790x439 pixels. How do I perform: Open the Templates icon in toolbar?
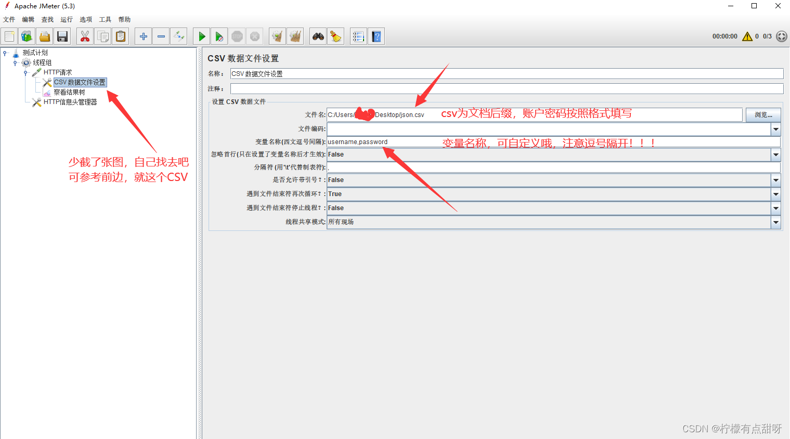(x=27, y=36)
